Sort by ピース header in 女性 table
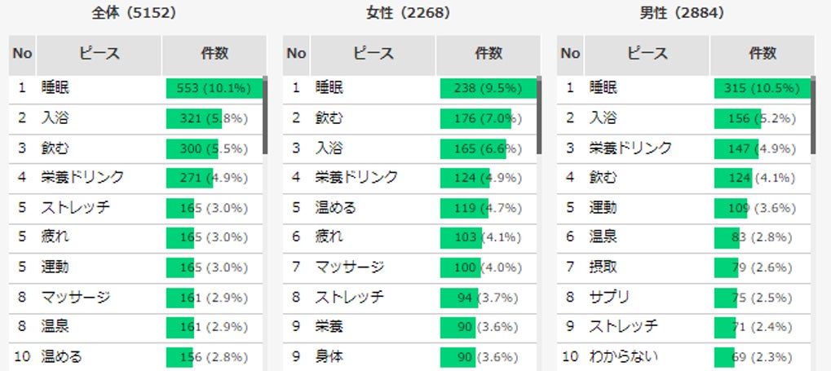The height and width of the screenshot is (371, 831). [x=373, y=54]
